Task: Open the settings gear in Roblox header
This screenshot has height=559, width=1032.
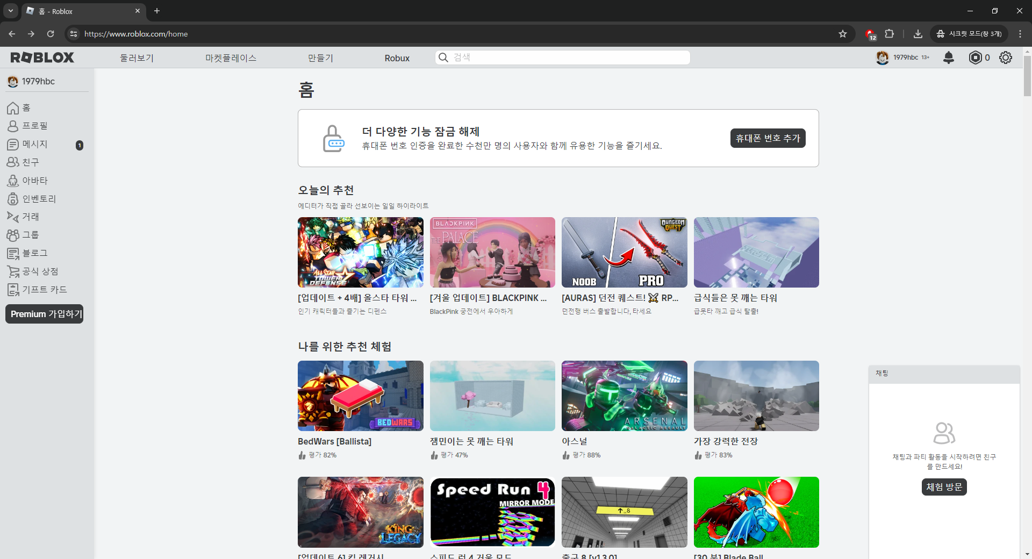Action: point(1006,58)
